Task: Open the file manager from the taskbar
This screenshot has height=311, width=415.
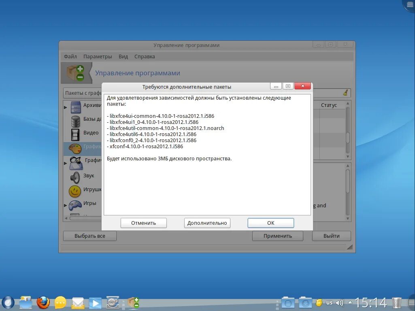Action: (26, 302)
